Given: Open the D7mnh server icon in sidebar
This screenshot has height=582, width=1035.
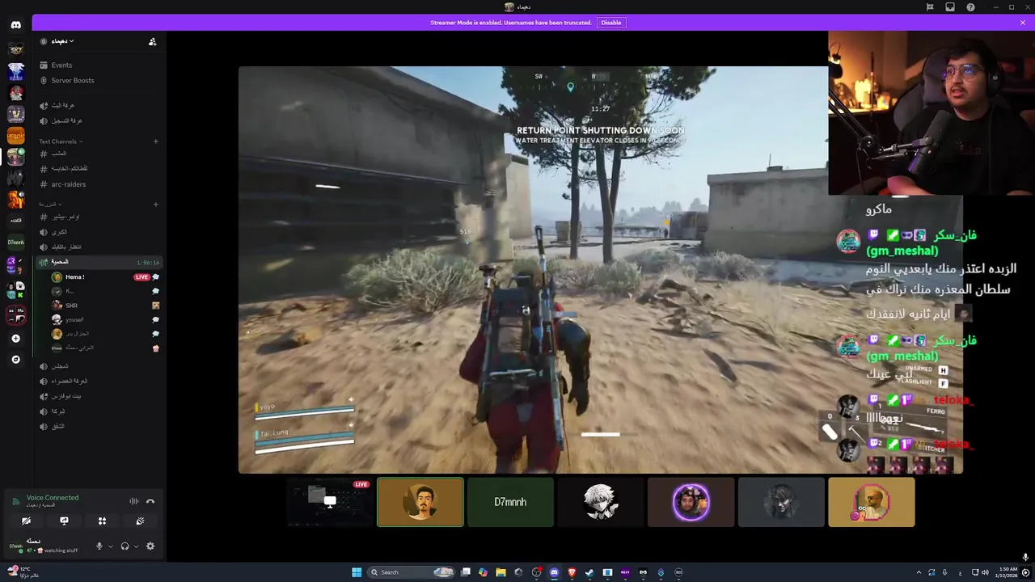Looking at the screenshot, I should (x=15, y=242).
